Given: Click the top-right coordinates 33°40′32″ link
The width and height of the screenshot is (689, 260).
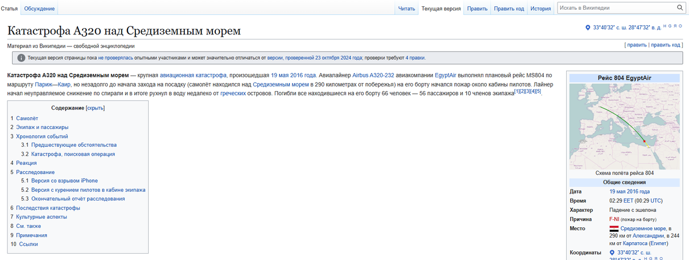Looking at the screenshot, I should (x=626, y=27).
